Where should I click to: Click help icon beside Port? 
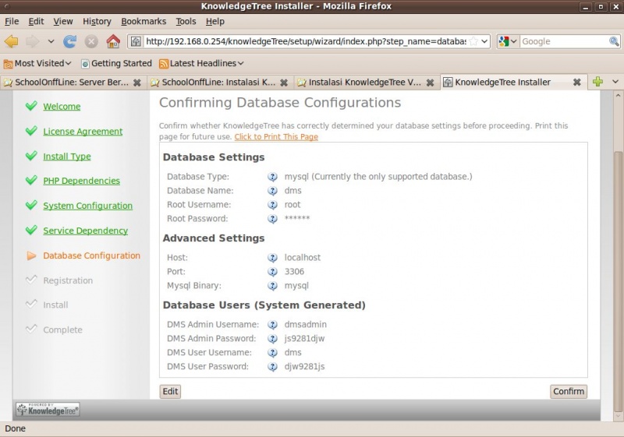tap(272, 272)
